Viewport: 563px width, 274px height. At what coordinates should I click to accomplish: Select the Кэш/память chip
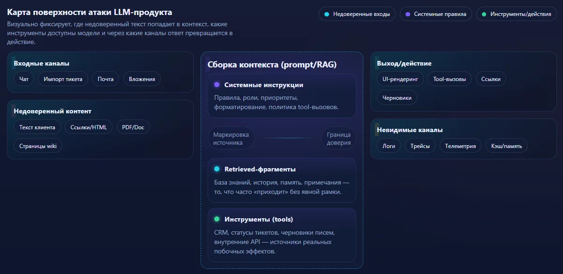coord(506,146)
